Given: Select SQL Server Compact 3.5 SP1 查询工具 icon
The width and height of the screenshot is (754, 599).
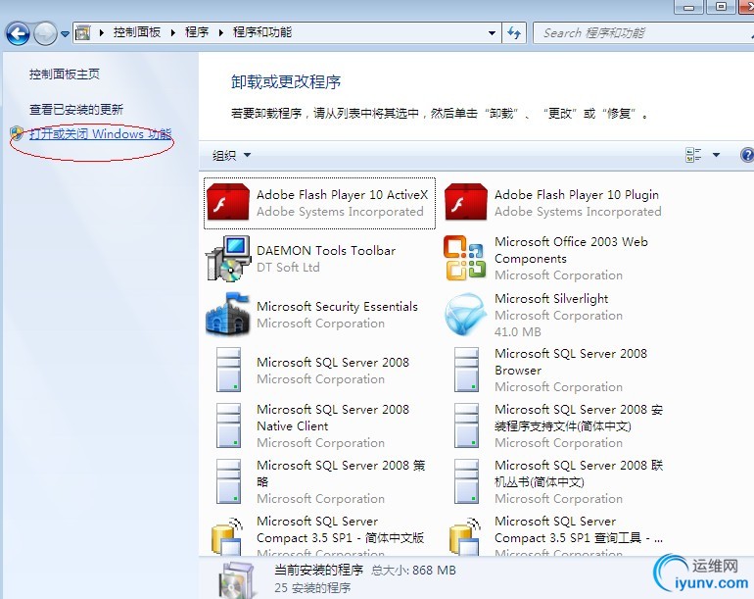Looking at the screenshot, I should [x=465, y=536].
